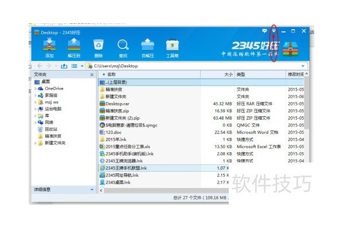Click the horizontal scrollbar left arrow
Viewport: 343px width, 228px height.
[x=101, y=190]
